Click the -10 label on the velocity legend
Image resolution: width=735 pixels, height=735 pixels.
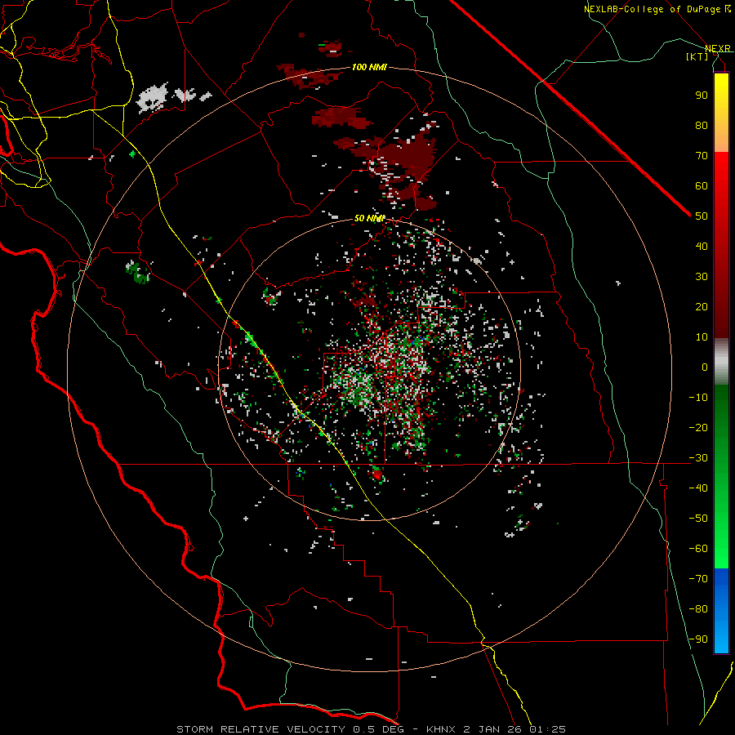click(698, 398)
